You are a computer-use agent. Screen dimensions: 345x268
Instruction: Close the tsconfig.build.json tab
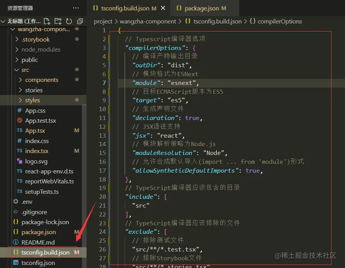(163, 8)
